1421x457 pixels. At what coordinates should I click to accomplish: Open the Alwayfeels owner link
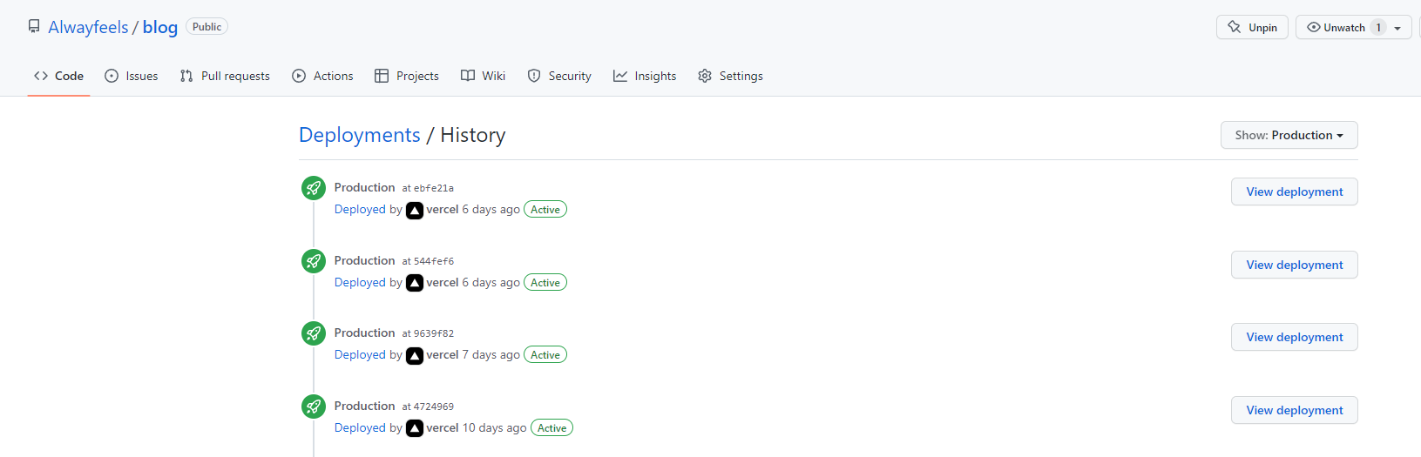(88, 27)
